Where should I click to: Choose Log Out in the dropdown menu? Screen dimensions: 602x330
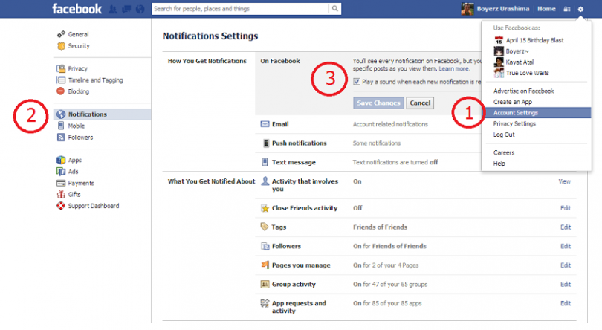(504, 135)
